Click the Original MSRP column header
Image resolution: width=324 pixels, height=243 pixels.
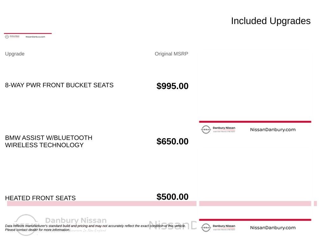click(171, 54)
